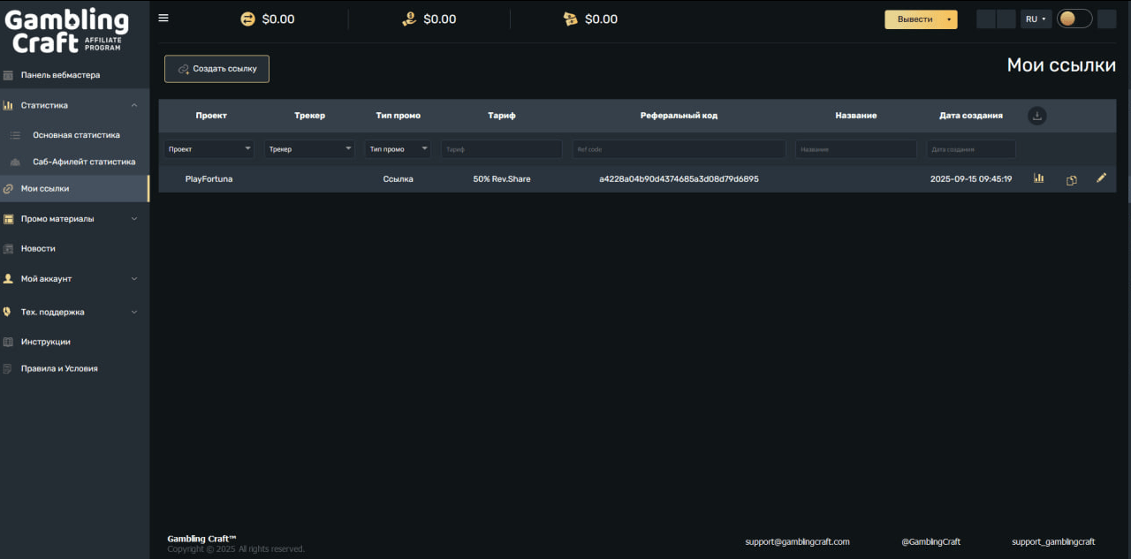Screen dimensions: 1131x559
Task: Toggle the dark/light theme switch
Action: [x=1074, y=19]
